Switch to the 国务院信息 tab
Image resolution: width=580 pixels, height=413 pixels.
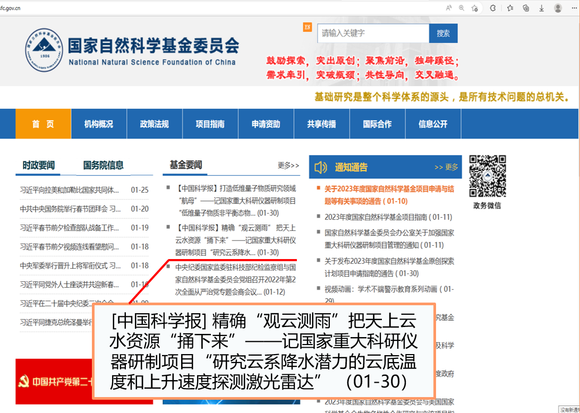(103, 165)
